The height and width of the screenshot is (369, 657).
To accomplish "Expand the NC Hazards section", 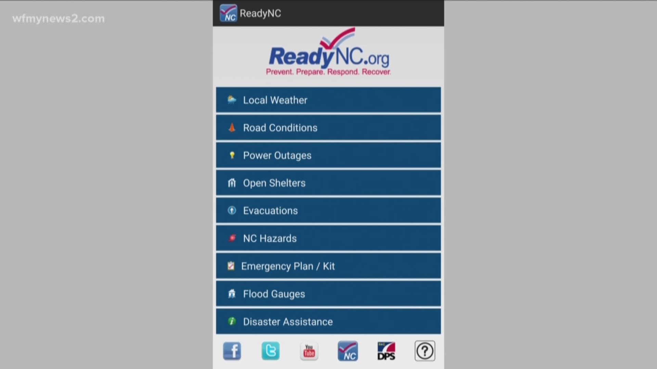I will tap(328, 238).
